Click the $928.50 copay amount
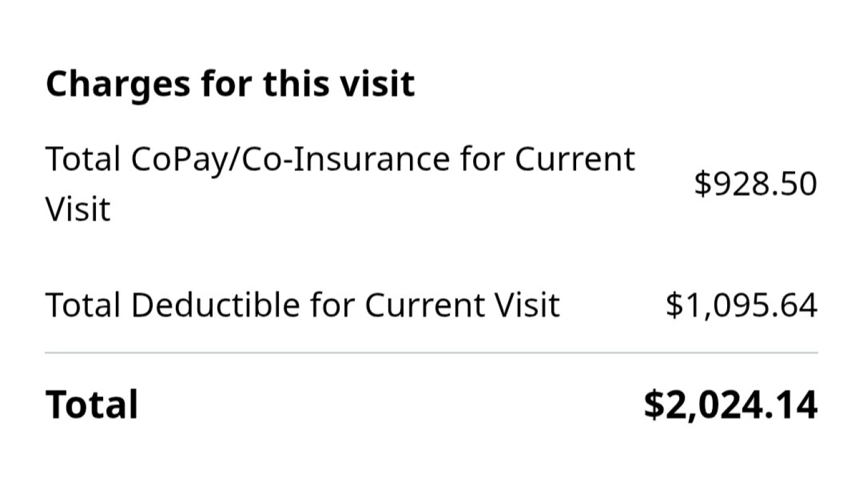 pos(755,184)
